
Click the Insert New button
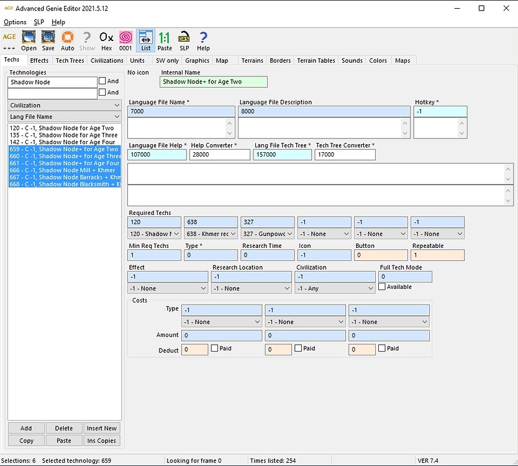pos(101,428)
